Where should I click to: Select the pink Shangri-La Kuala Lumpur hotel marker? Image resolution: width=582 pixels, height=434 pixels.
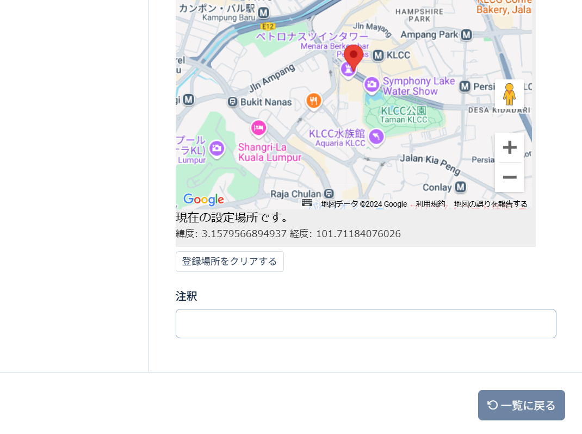(258, 128)
